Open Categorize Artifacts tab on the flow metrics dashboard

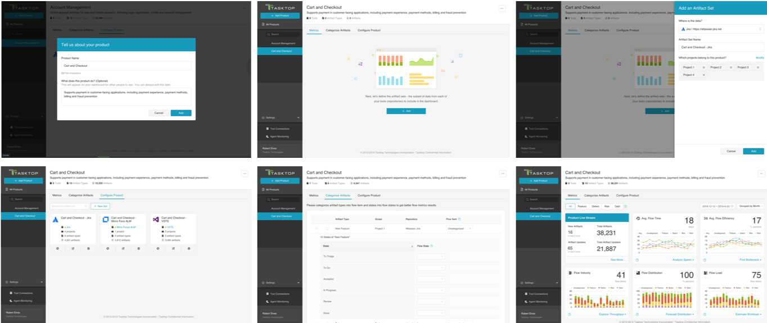click(597, 195)
